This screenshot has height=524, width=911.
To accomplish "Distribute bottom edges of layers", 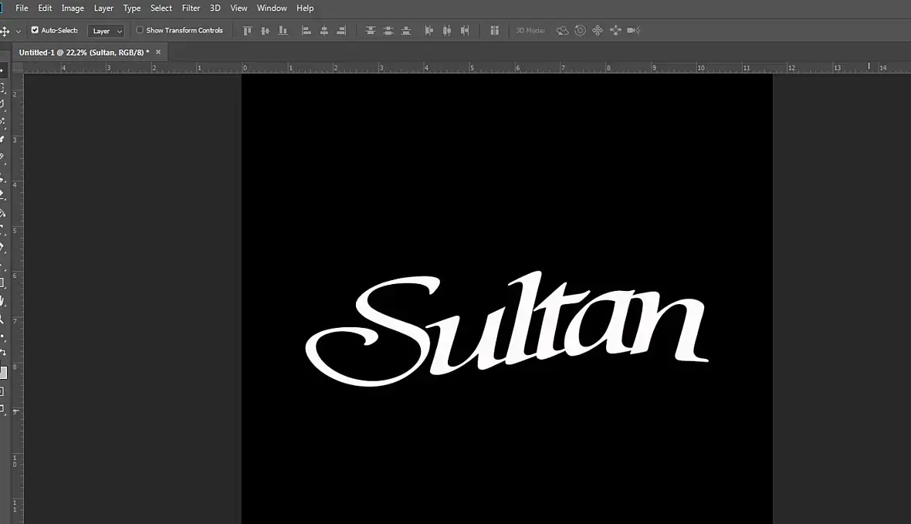I will (x=406, y=31).
